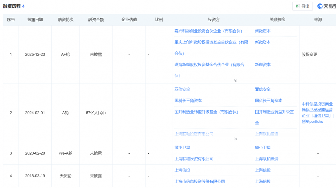Click 亚信安全 in the investor column
This screenshot has width=336, height=188.
[182, 89]
